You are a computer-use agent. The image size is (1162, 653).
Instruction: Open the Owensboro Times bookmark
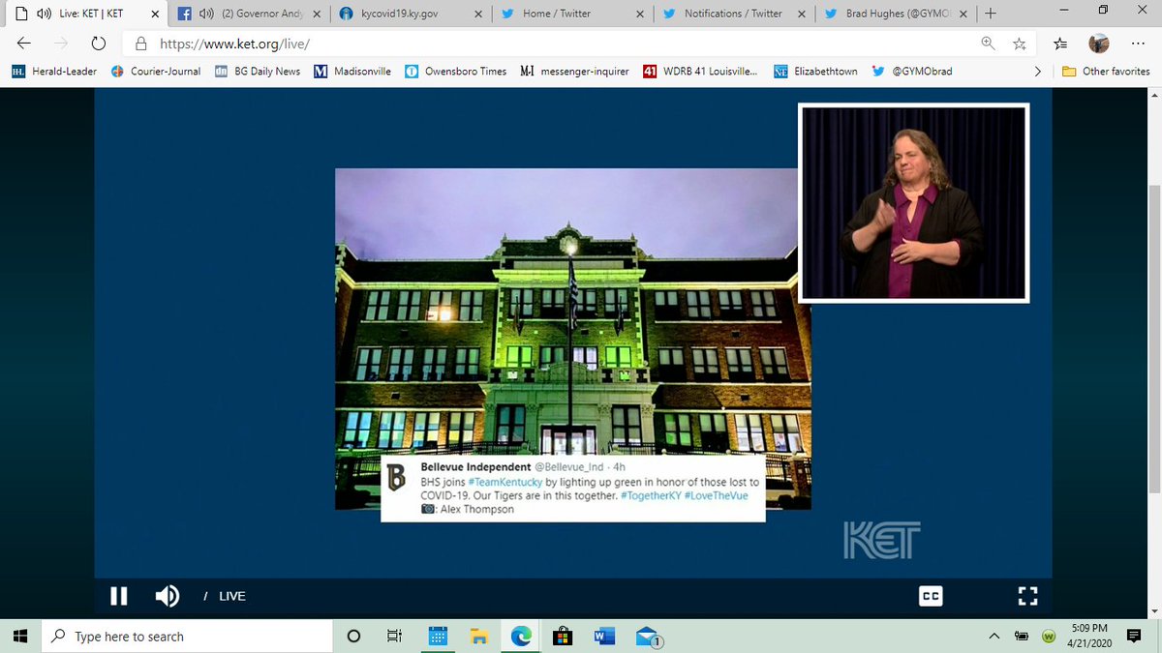[455, 71]
